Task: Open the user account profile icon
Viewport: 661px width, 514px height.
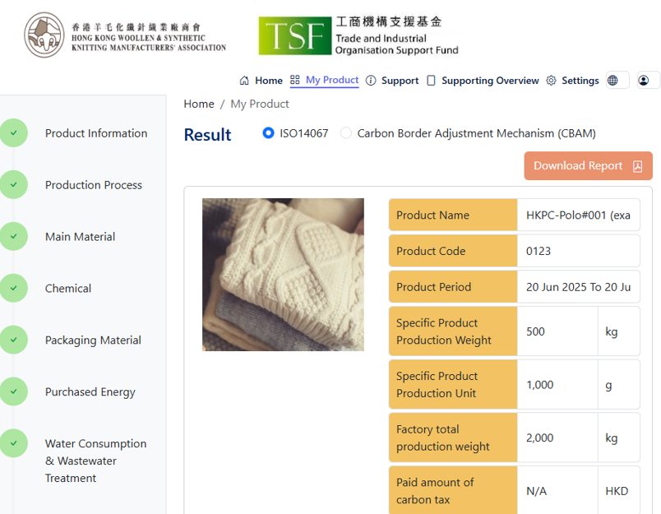Action: click(644, 80)
